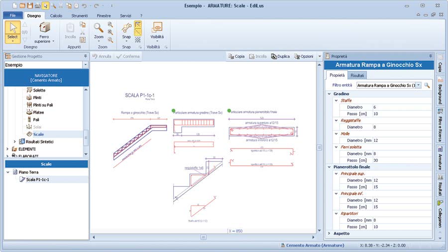Image resolution: width=448 pixels, height=252 pixels.
Task: Open the Ferro superiore dropdown arrow
Action: 53,41
